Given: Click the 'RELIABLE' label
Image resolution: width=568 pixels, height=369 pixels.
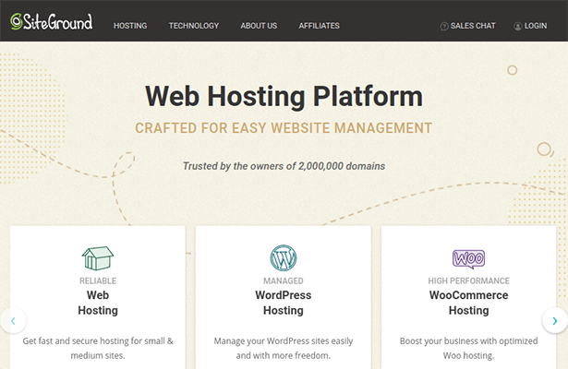Looking at the screenshot, I should pos(98,280).
